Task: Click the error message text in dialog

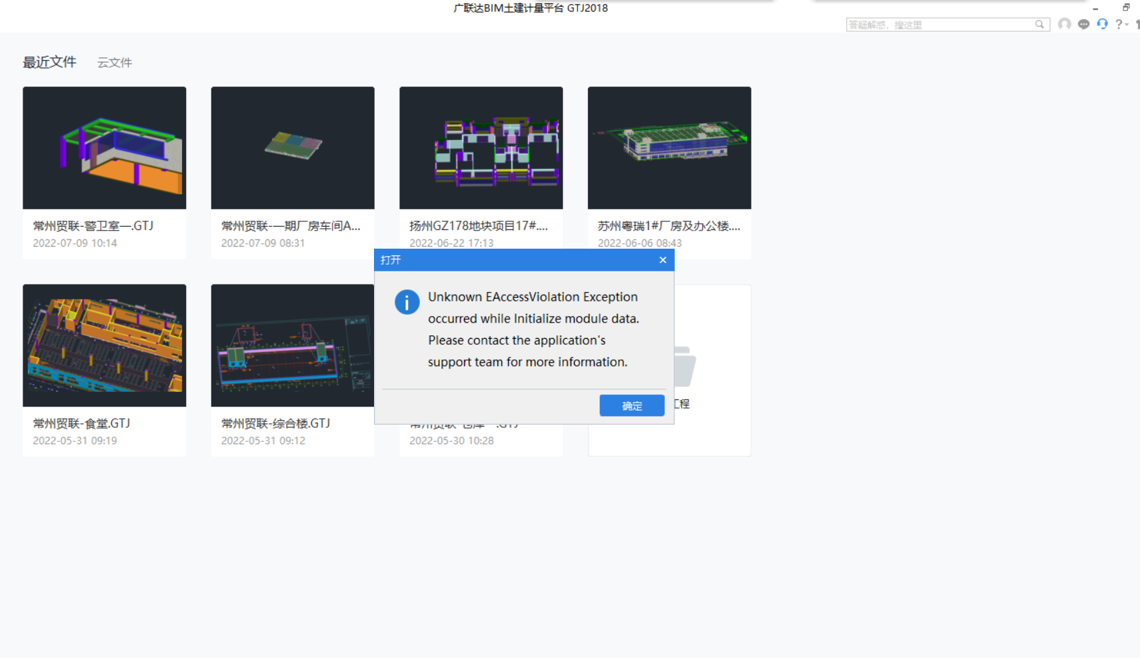Action: (x=533, y=329)
